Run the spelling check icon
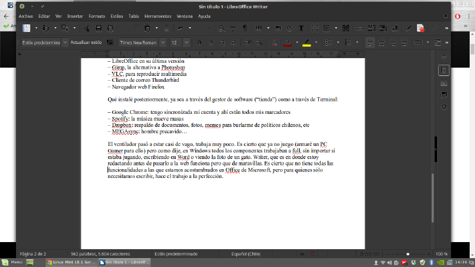Viewport: 475px width, 267px height. (x=233, y=28)
